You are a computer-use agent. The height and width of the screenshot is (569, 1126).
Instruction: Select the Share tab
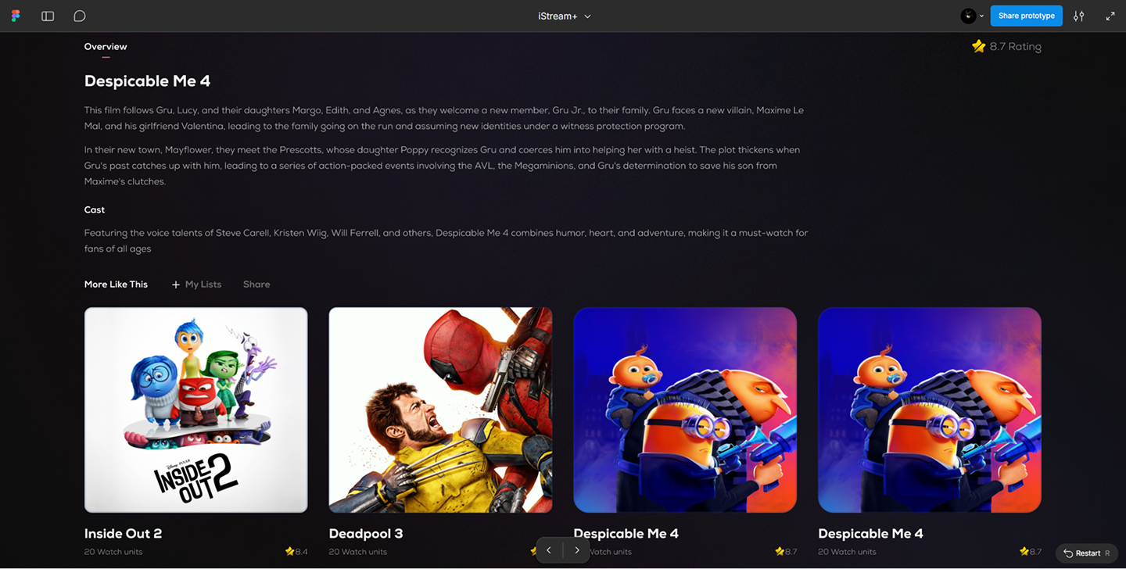(256, 284)
